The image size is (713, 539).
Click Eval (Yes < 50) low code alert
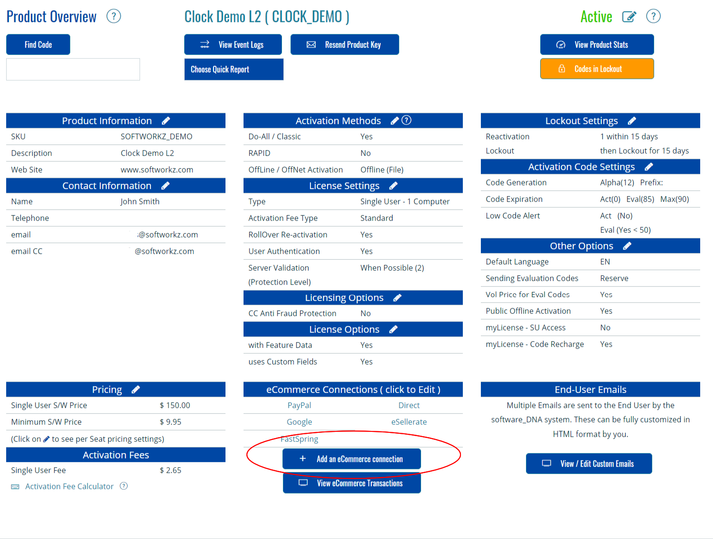click(625, 230)
